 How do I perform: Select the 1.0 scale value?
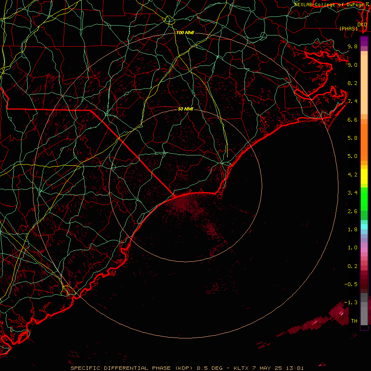tap(352, 248)
